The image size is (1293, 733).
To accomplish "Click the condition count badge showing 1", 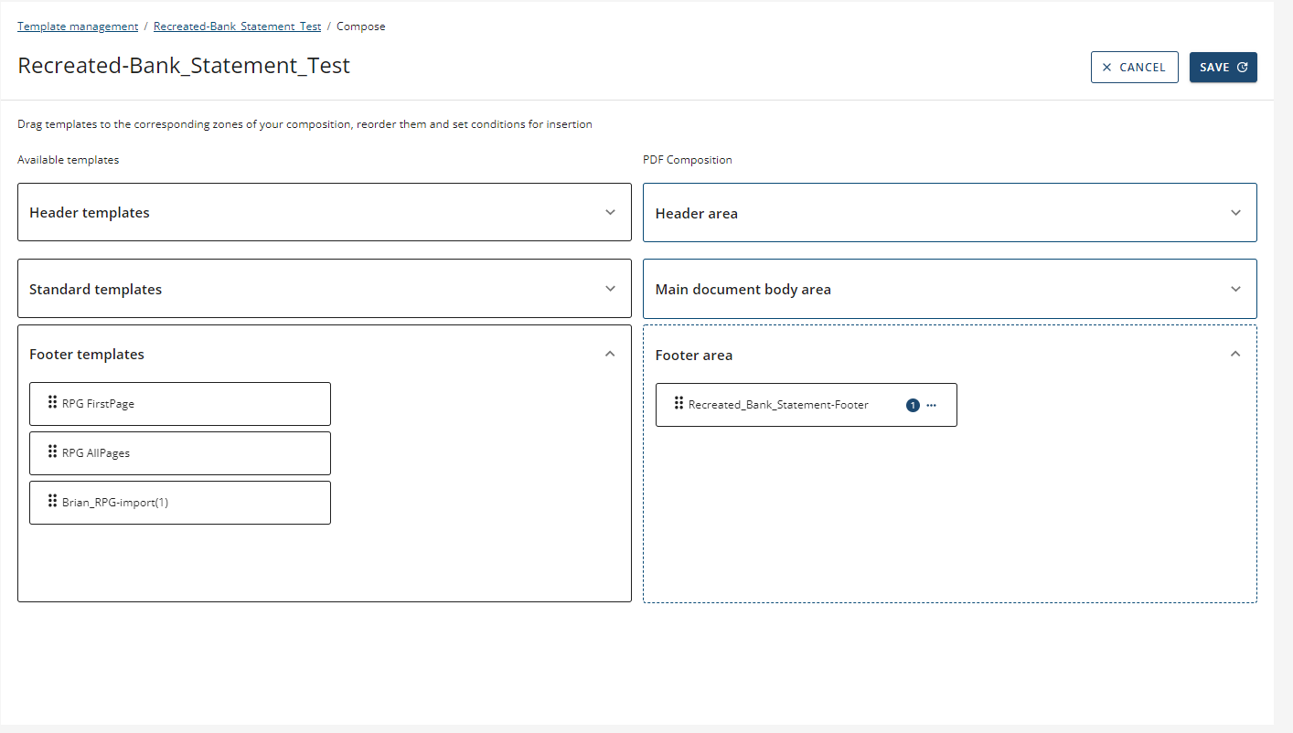I will pyautogui.click(x=913, y=405).
